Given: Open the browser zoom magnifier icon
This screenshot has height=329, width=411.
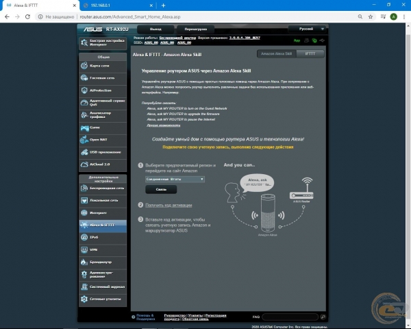Looking at the screenshot, I should [x=360, y=16].
